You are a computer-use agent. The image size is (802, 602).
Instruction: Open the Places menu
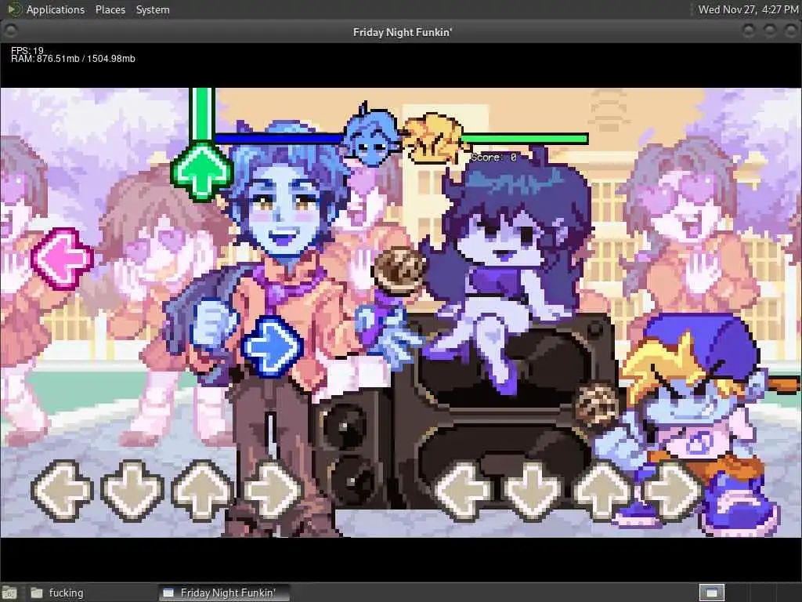[110, 9]
